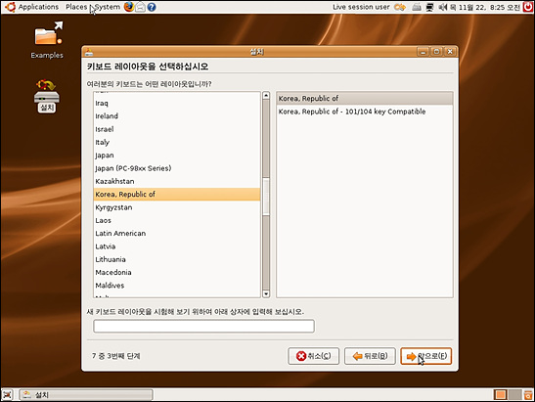Viewport: 535px width, 402px height.
Task: Open the System menu
Action: click(x=107, y=7)
